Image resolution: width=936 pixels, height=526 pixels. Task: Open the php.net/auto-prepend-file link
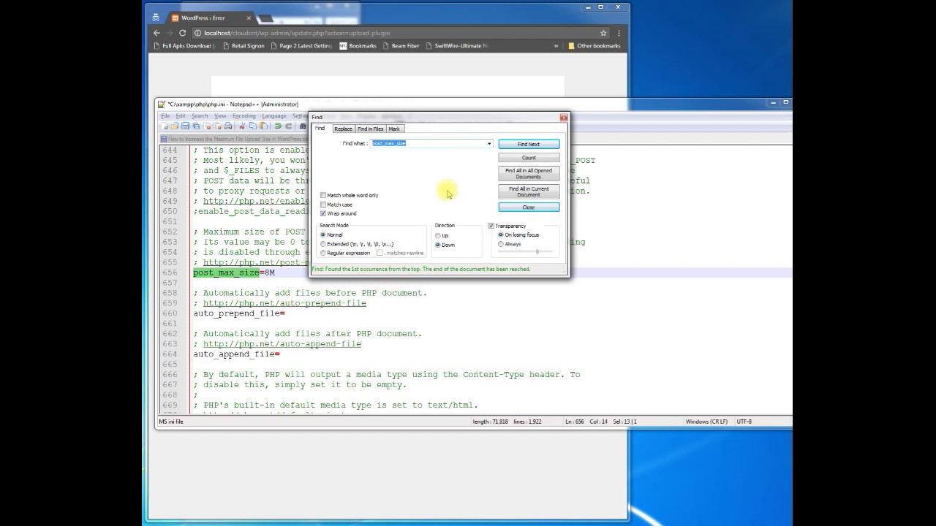pos(284,303)
